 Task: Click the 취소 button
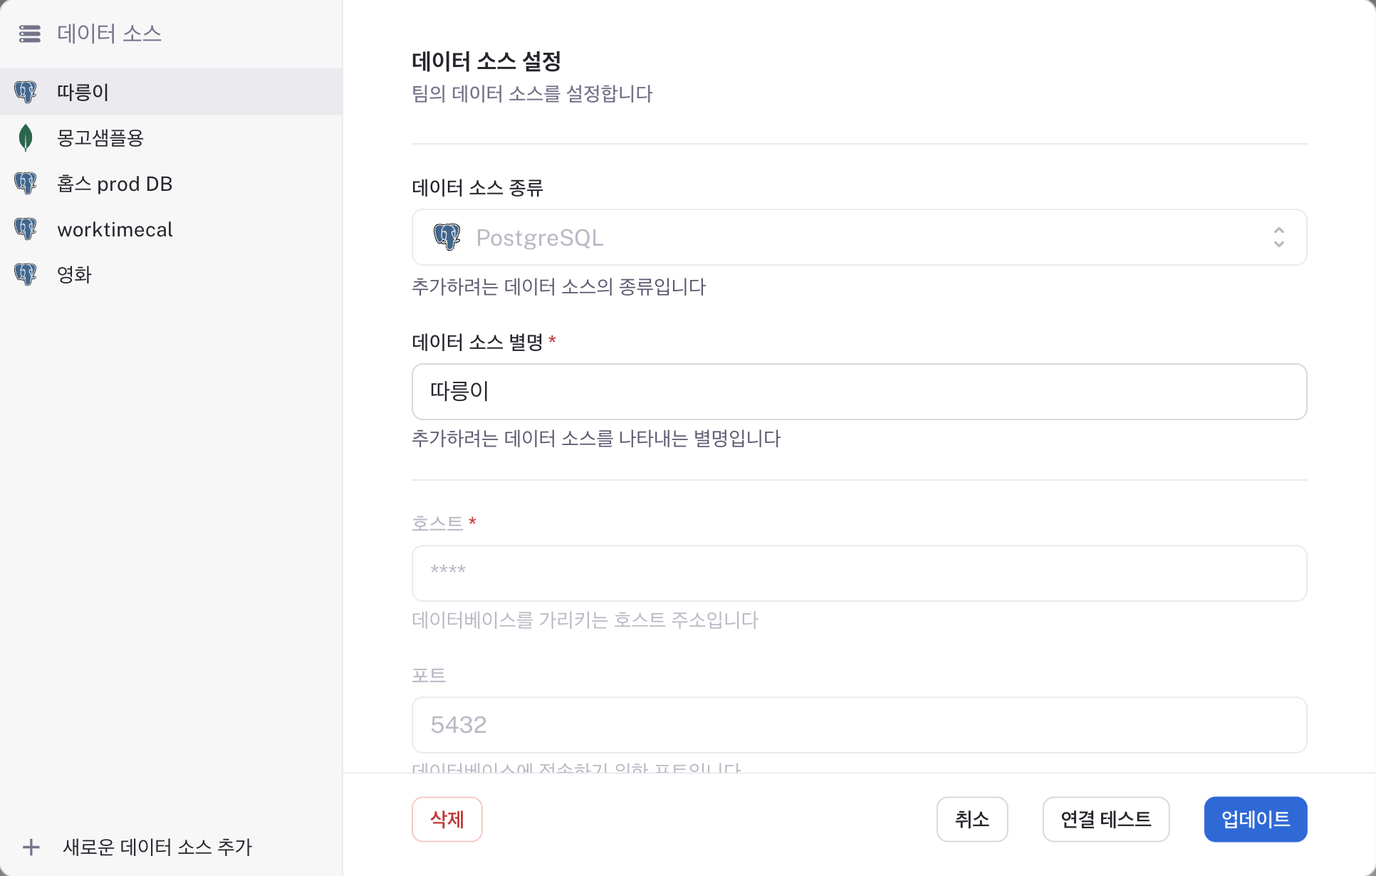(972, 819)
